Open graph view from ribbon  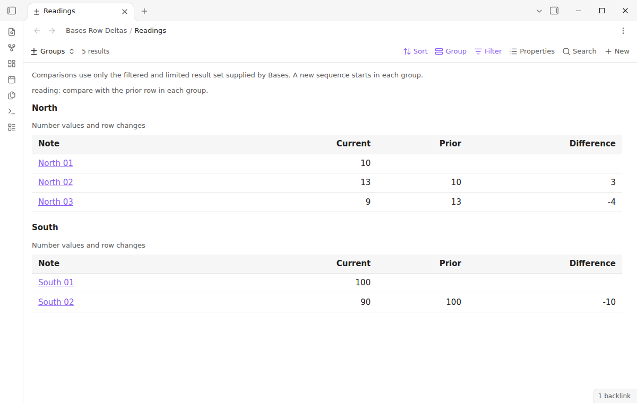click(x=12, y=48)
